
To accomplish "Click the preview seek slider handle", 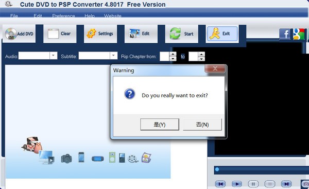I will click(x=217, y=169).
